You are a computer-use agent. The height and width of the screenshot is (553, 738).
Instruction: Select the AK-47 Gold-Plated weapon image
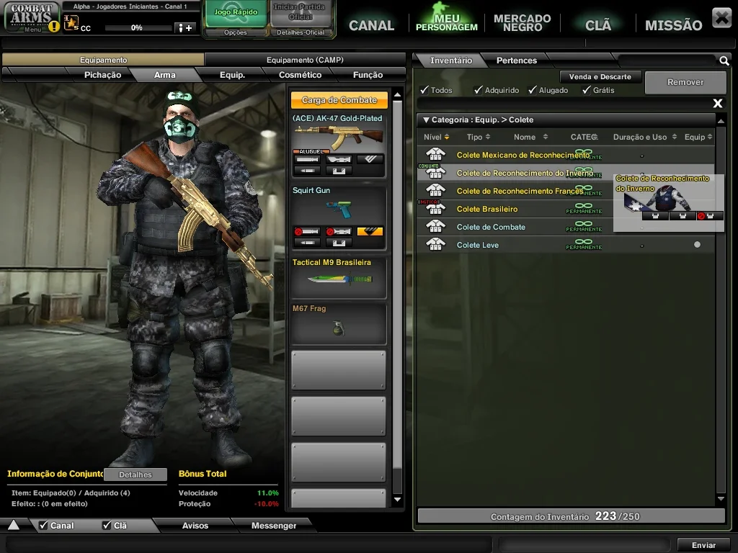339,137
